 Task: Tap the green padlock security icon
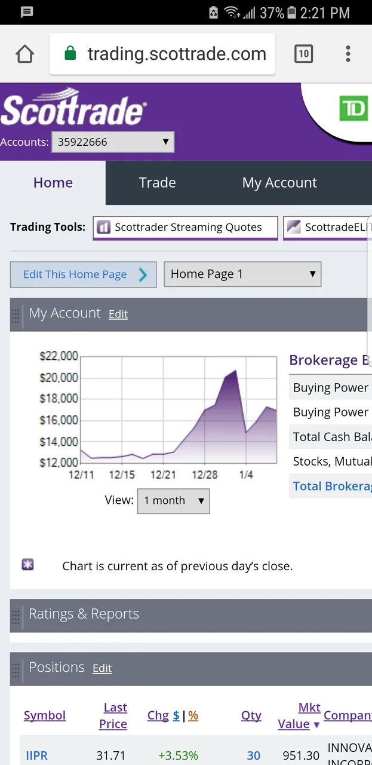tap(70, 54)
